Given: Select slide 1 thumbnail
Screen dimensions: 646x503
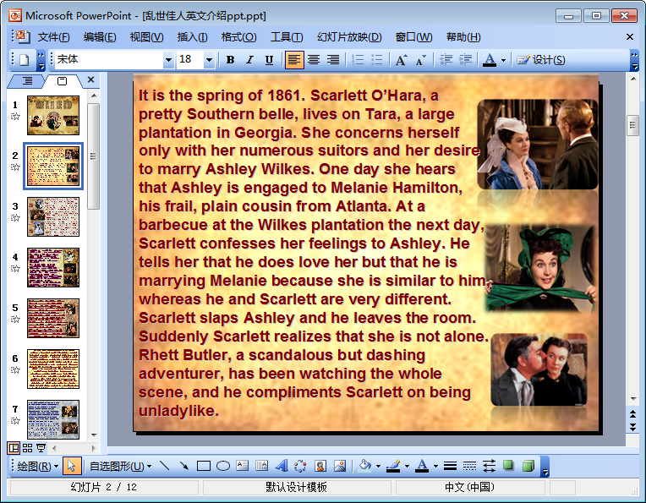Looking at the screenshot, I should click(x=53, y=115).
